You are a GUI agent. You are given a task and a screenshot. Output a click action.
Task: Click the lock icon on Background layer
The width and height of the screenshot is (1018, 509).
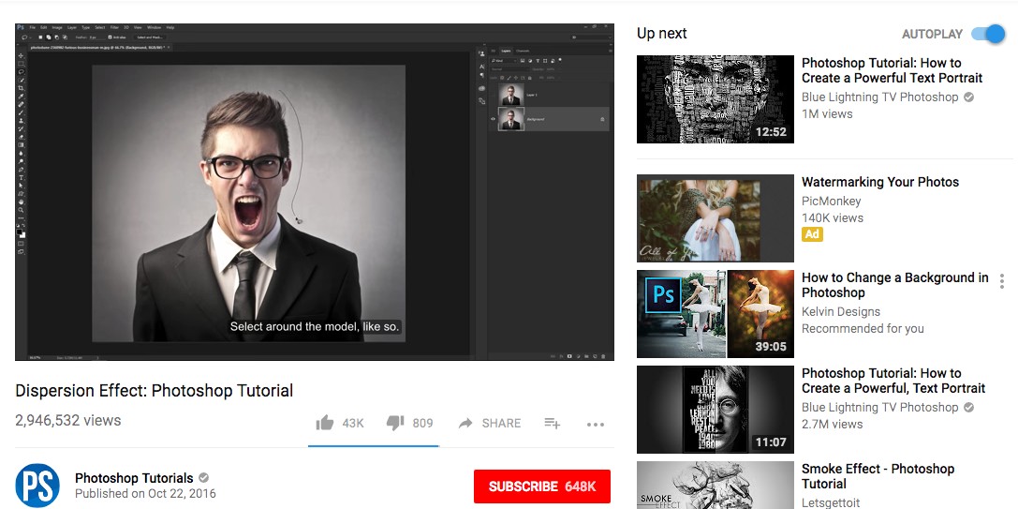tap(602, 120)
